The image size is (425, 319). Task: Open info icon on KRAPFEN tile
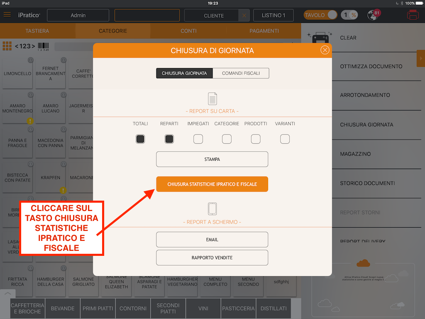point(64,164)
